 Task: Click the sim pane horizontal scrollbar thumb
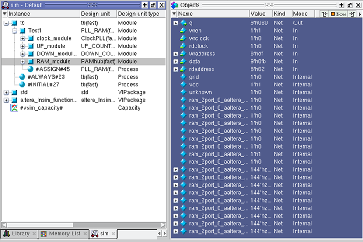click(x=40, y=225)
